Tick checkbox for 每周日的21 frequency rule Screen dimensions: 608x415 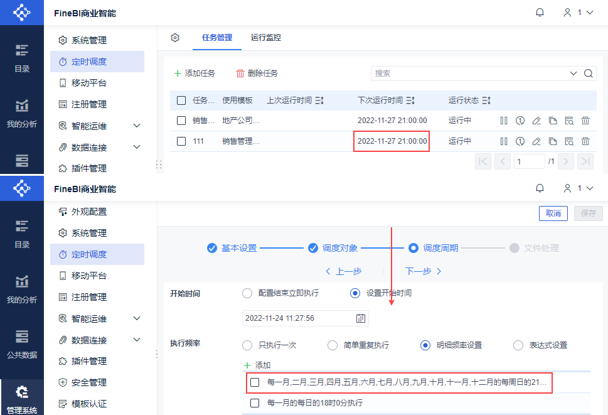(255, 382)
